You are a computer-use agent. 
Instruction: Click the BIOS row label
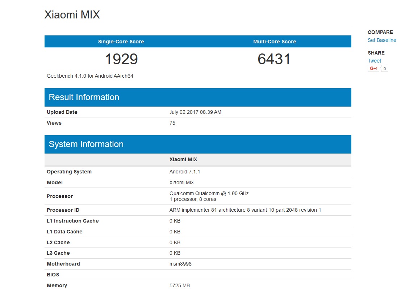[x=53, y=275]
